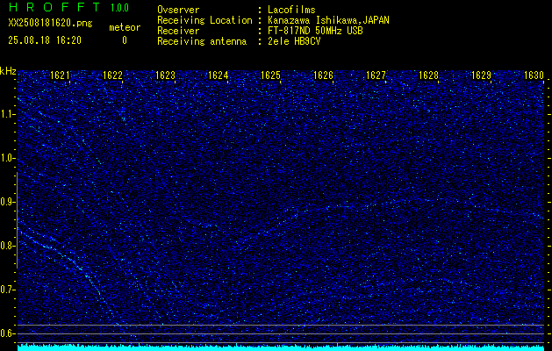Click the meteor count value 0
Screen dimensions: 552x351
click(125, 40)
